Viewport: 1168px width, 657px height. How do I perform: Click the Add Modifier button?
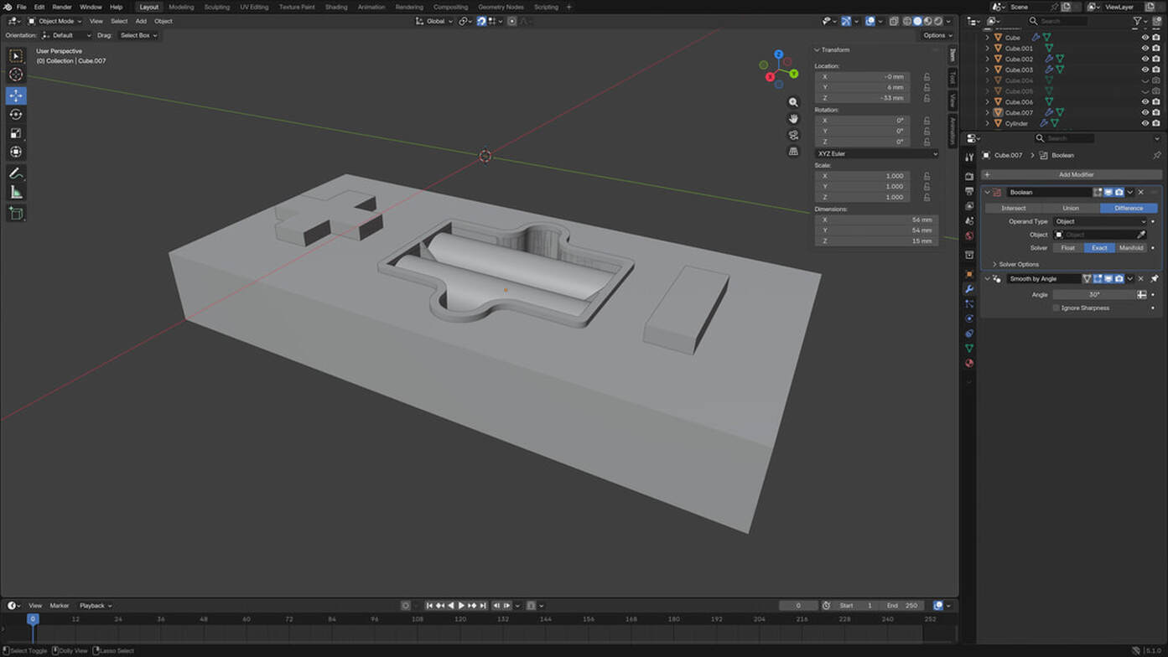1076,174
